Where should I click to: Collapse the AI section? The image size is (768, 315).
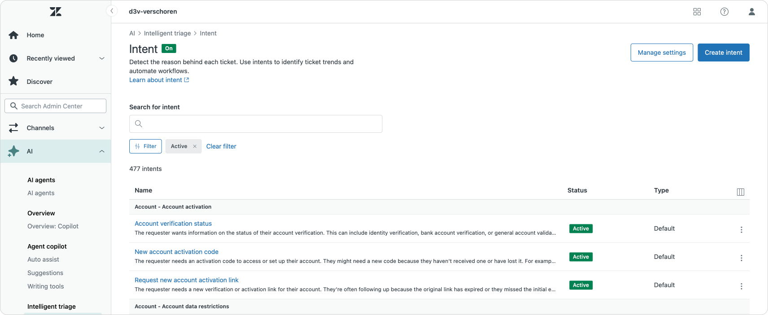pyautogui.click(x=102, y=151)
